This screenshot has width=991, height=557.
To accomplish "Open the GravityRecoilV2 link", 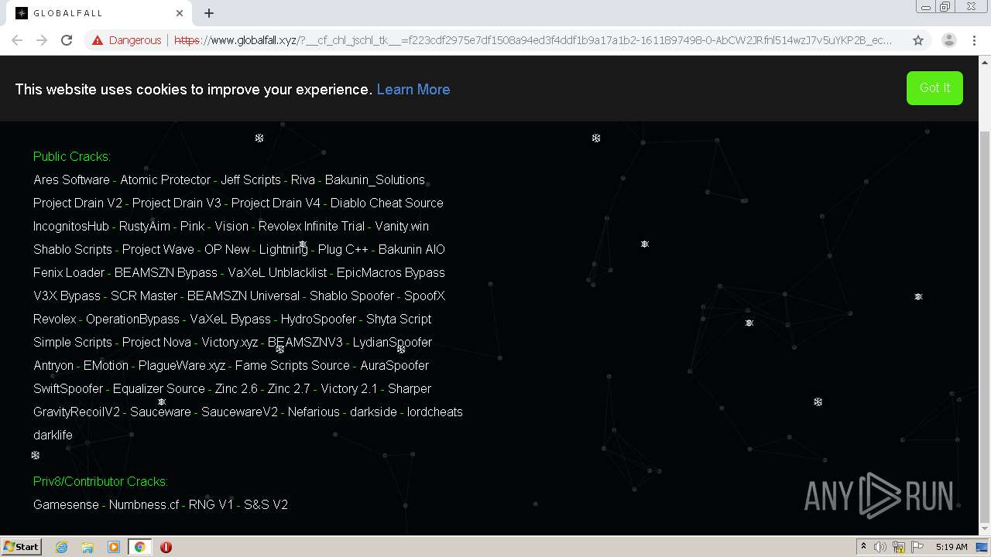I will 77,412.
